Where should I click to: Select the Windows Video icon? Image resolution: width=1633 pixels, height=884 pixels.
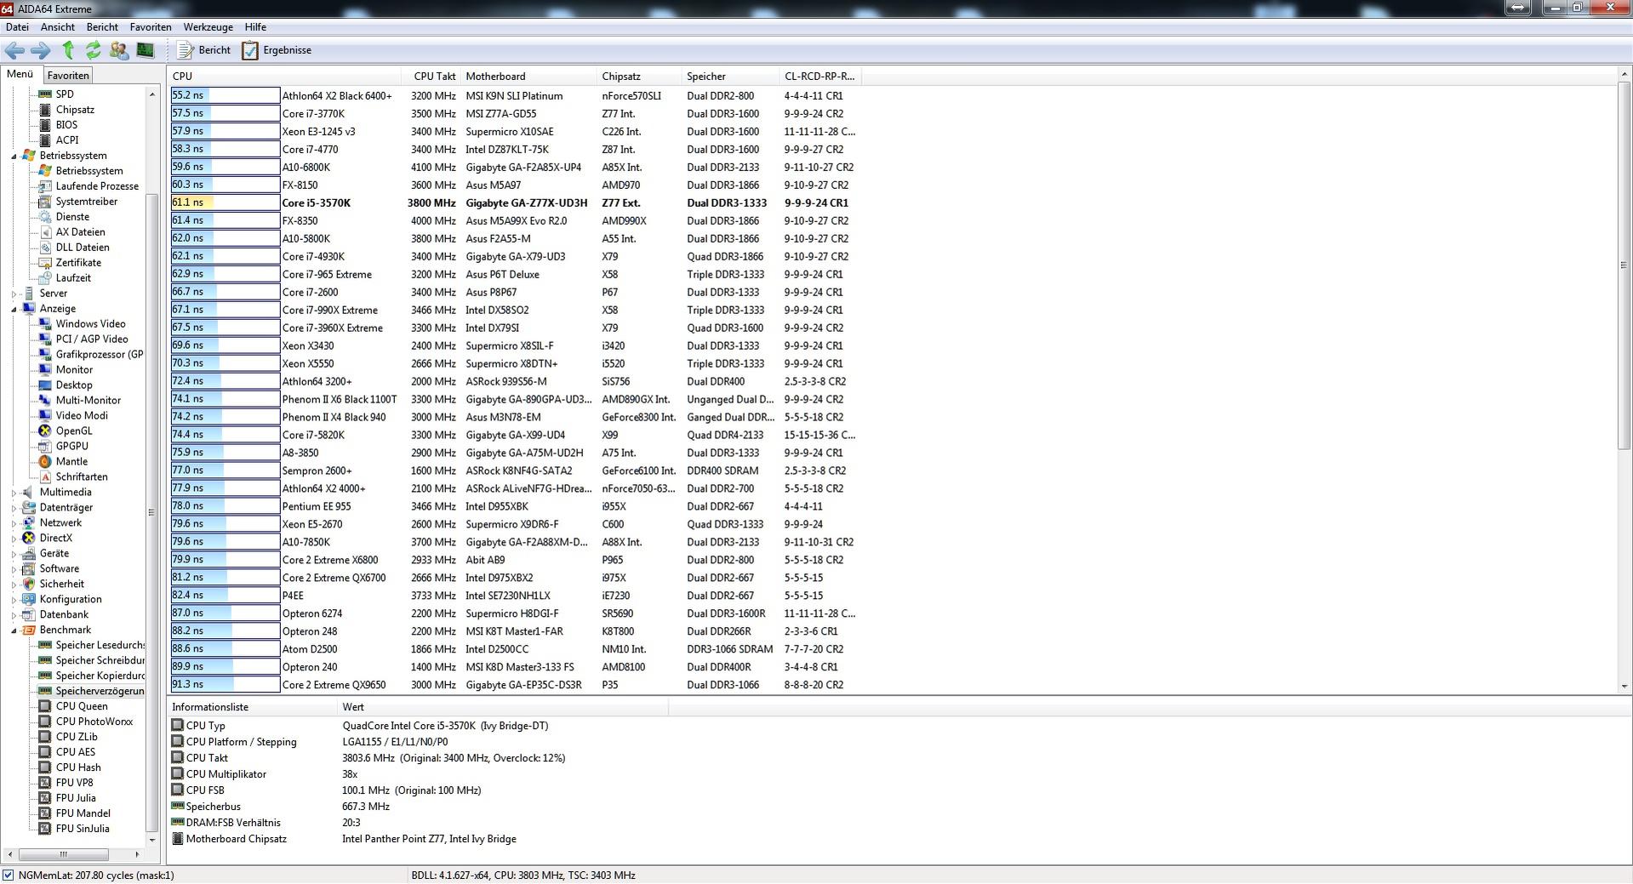tap(45, 324)
